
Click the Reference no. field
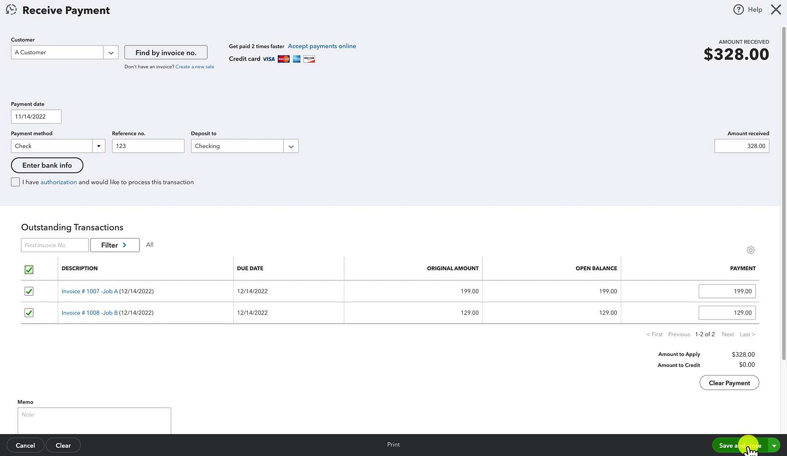click(x=148, y=146)
